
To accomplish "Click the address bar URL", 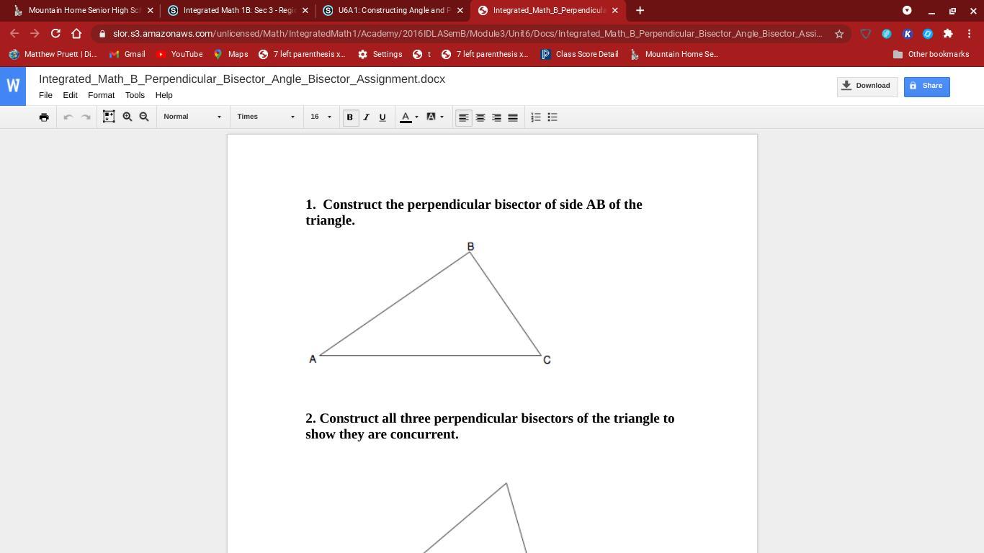I will click(x=468, y=34).
